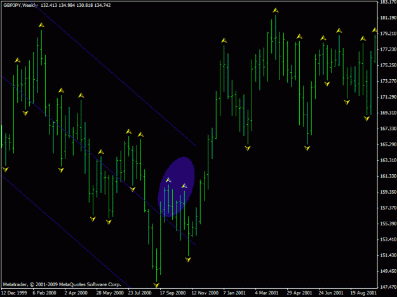Image resolution: width=397 pixels, height=297 pixels.
Task: Click the 151.430 price axis label
Action: point(388,255)
